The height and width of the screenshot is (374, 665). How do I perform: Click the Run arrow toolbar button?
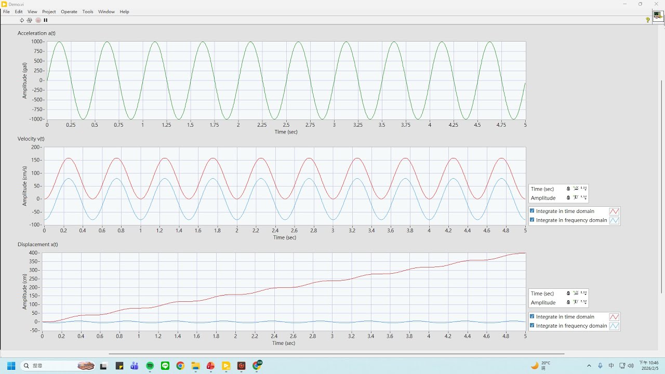click(22, 20)
